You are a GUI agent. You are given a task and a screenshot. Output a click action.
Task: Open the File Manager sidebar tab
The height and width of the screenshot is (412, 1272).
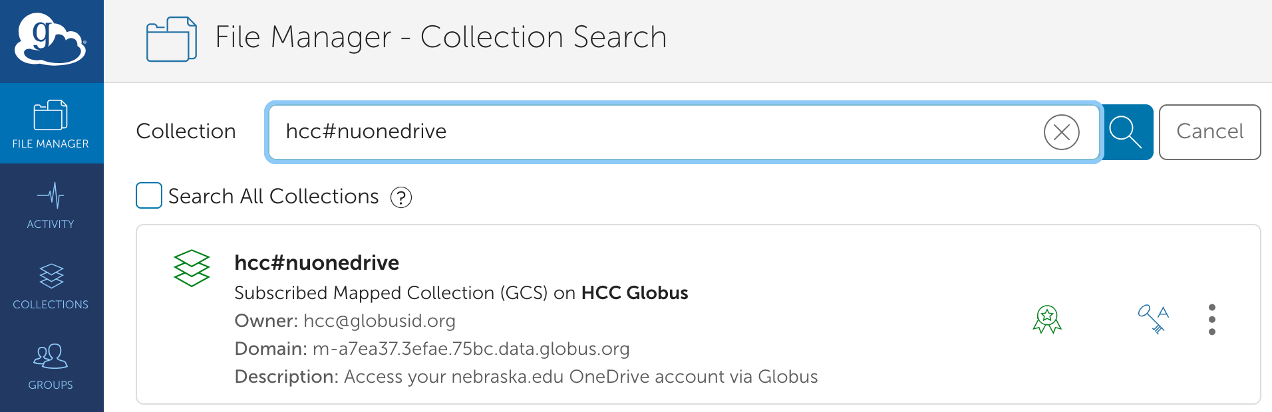pos(51,124)
